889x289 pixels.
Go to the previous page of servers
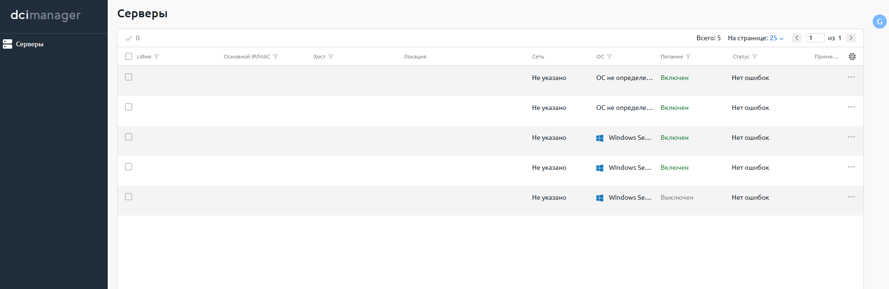click(796, 38)
